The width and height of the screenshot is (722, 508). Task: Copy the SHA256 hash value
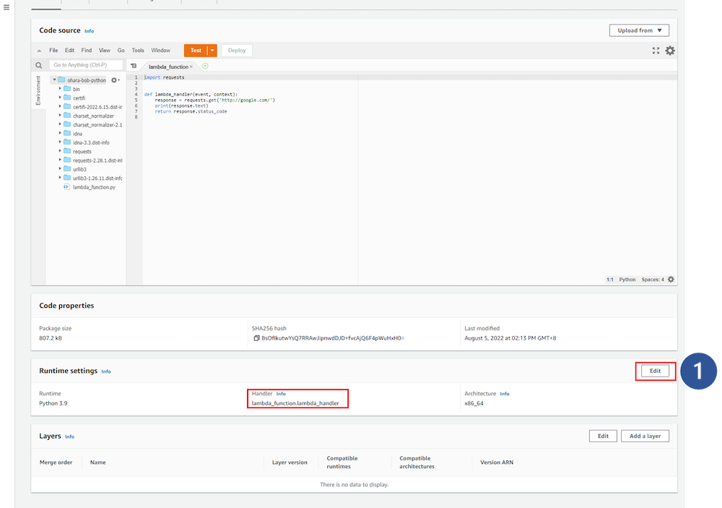pyautogui.click(x=256, y=338)
